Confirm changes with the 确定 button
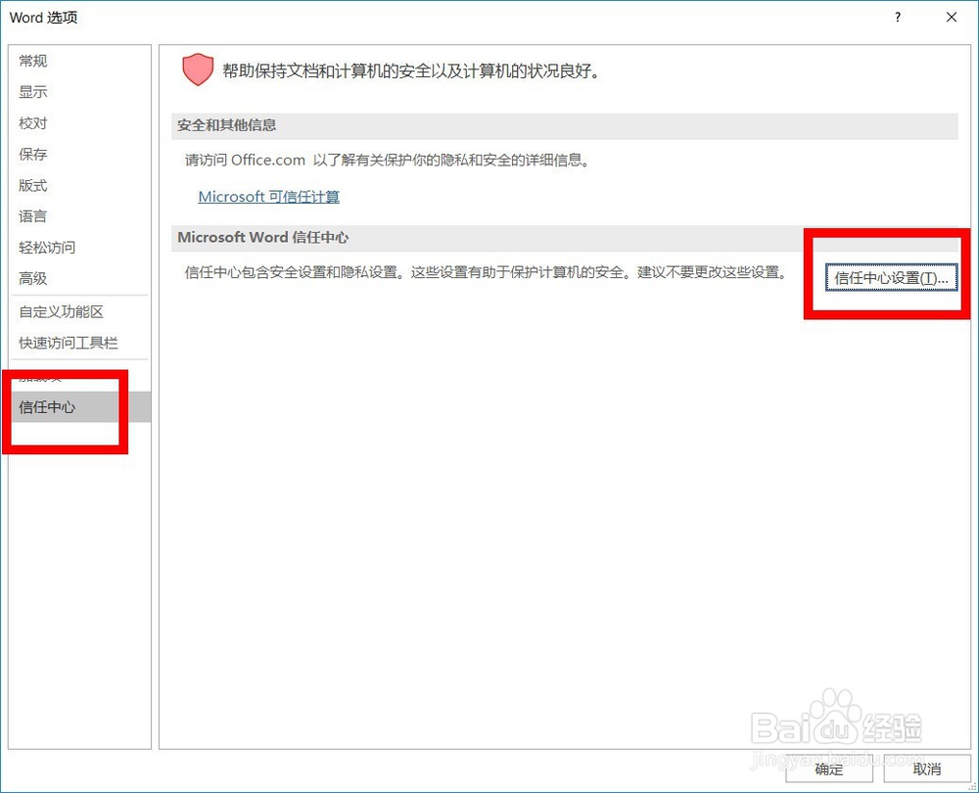 [x=828, y=770]
